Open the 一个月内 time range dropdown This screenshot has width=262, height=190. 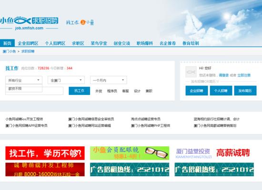[x=109, y=80]
